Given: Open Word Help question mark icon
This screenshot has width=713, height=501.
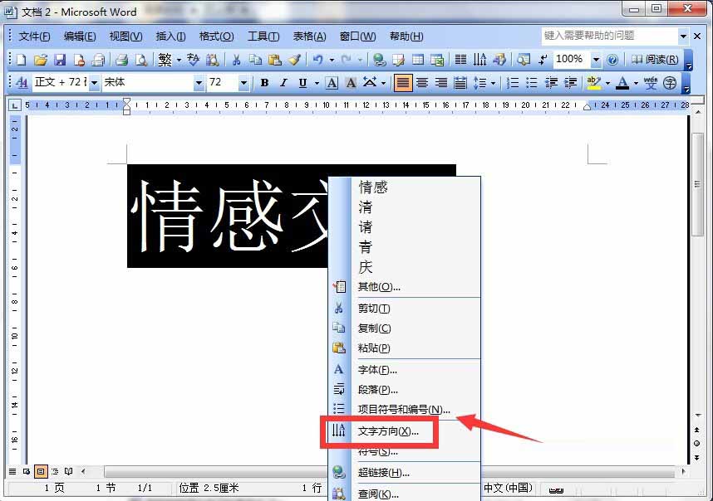Looking at the screenshot, I should pyautogui.click(x=612, y=60).
